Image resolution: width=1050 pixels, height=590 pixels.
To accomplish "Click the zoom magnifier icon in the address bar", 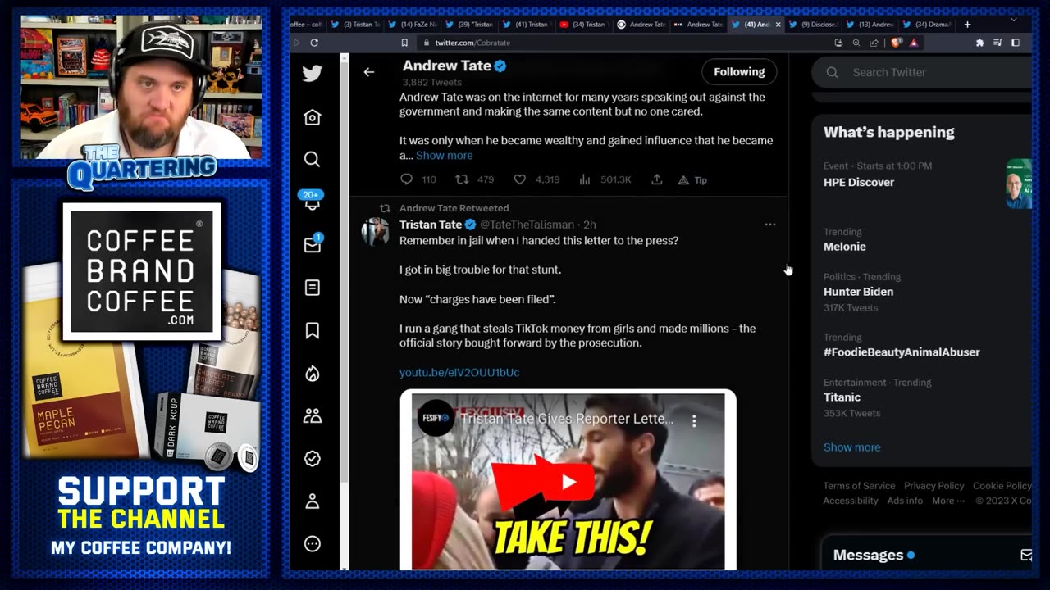I will (856, 43).
